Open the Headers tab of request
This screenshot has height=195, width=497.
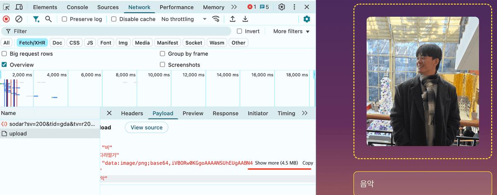[132, 113]
